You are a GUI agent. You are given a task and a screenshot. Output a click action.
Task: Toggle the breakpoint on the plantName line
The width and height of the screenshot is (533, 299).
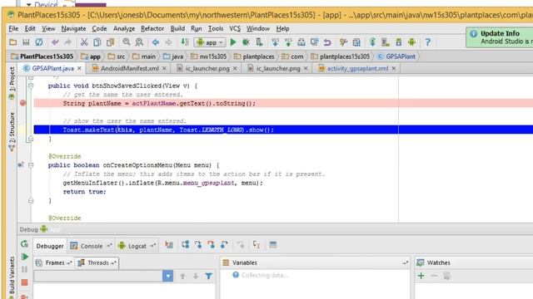[x=22, y=103]
